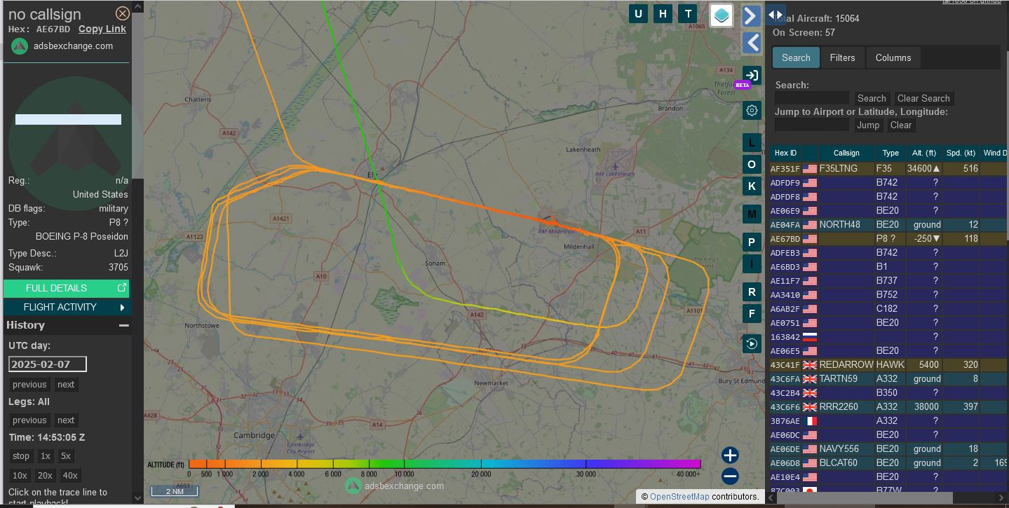
Task: Click the login arrow icon with BETA badge
Action: pyautogui.click(x=752, y=76)
